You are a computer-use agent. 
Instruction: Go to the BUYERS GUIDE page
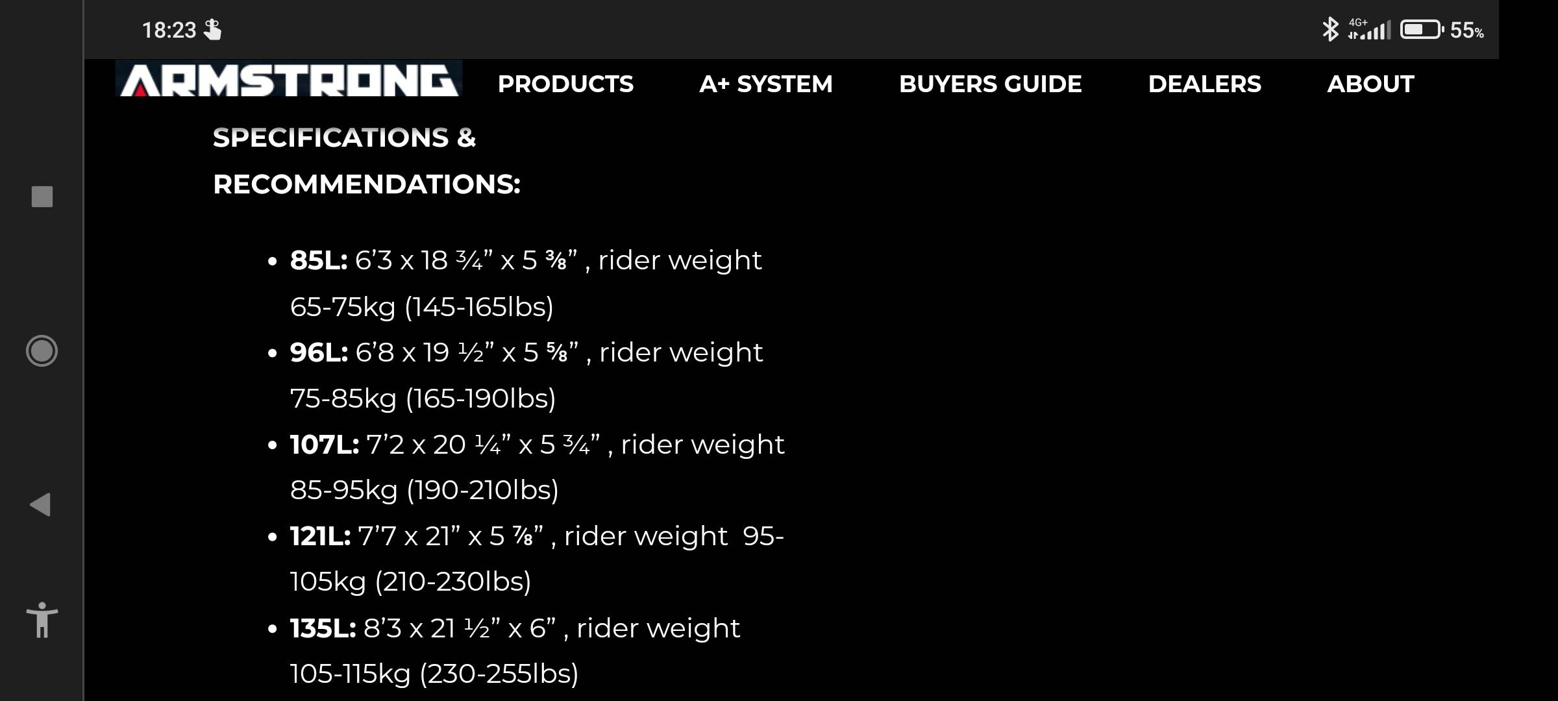(x=990, y=84)
